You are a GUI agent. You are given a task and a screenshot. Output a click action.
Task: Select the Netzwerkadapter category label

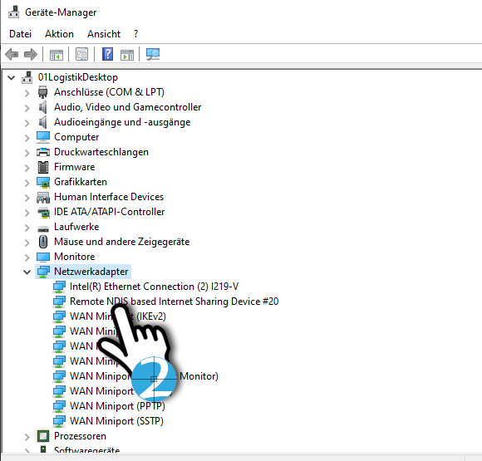coord(91,272)
